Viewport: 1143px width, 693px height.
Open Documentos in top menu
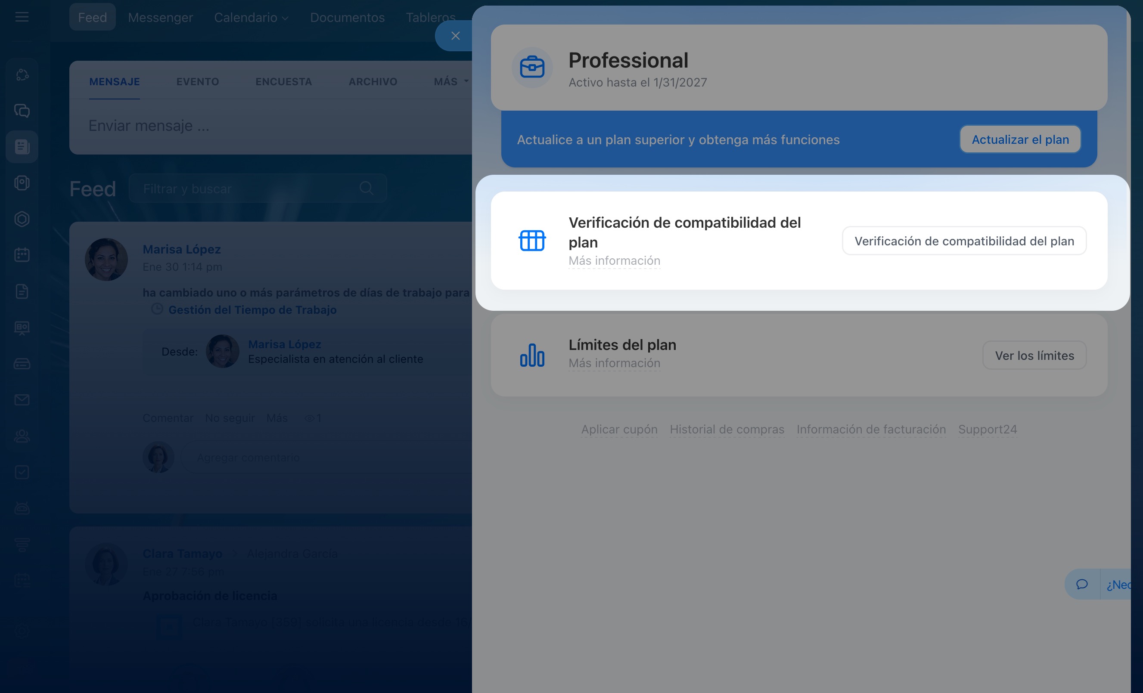tap(347, 18)
